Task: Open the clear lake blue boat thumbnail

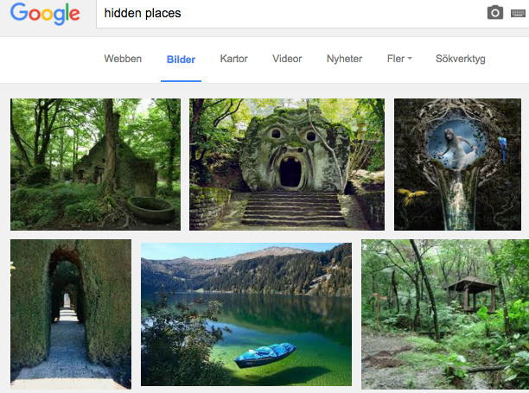Action: pos(246,314)
